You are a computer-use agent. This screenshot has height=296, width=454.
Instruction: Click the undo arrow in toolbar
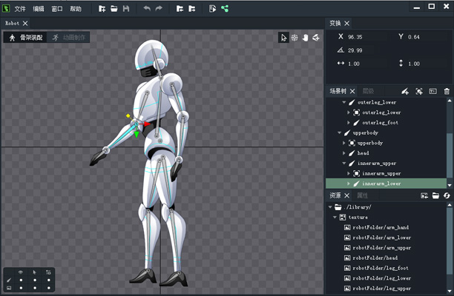146,9
